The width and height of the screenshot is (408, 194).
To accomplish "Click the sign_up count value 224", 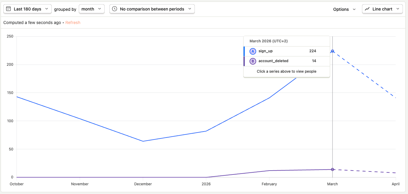I will click(312, 51).
